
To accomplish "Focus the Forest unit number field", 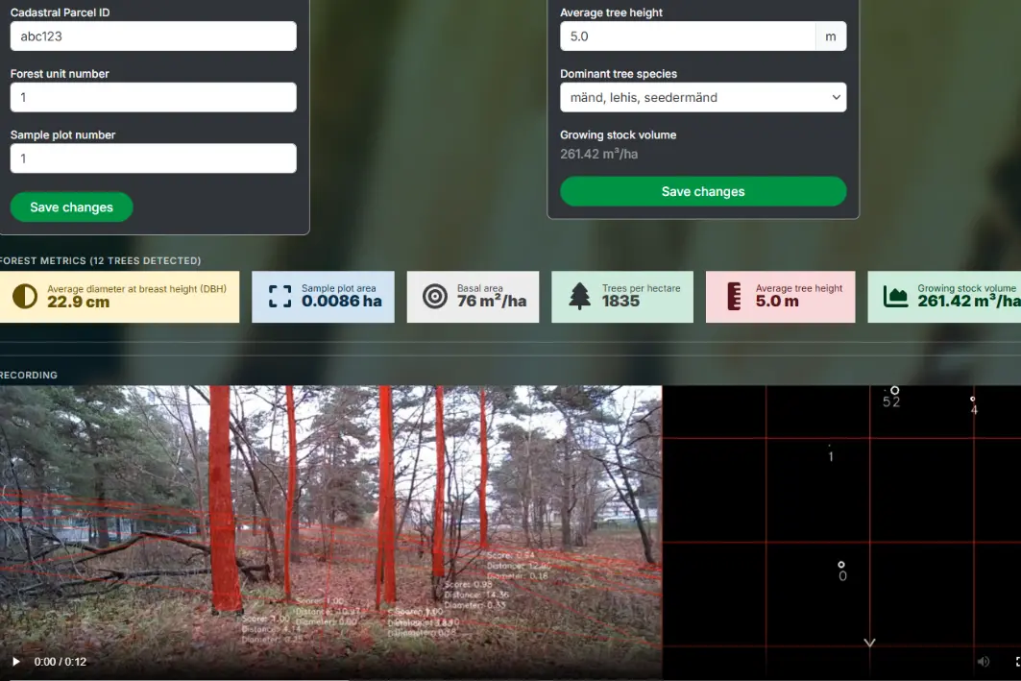I will click(153, 98).
